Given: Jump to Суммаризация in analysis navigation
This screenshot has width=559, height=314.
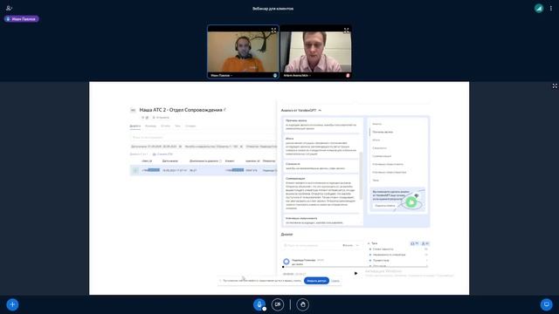Looking at the screenshot, I should (382, 156).
